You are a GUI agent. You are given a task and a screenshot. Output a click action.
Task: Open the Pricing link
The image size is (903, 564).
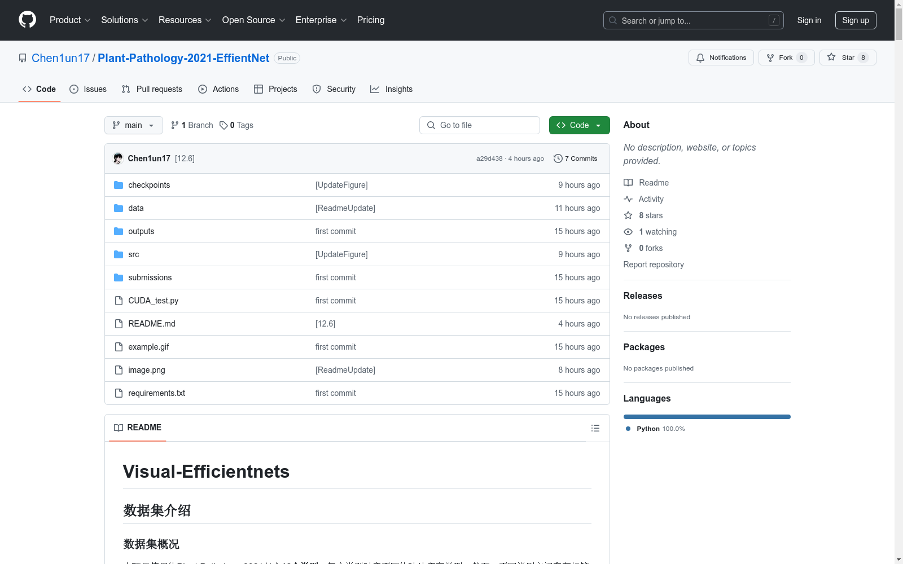point(371,20)
